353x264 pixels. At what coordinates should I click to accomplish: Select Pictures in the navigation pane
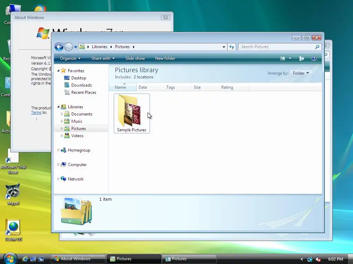pyautogui.click(x=78, y=129)
